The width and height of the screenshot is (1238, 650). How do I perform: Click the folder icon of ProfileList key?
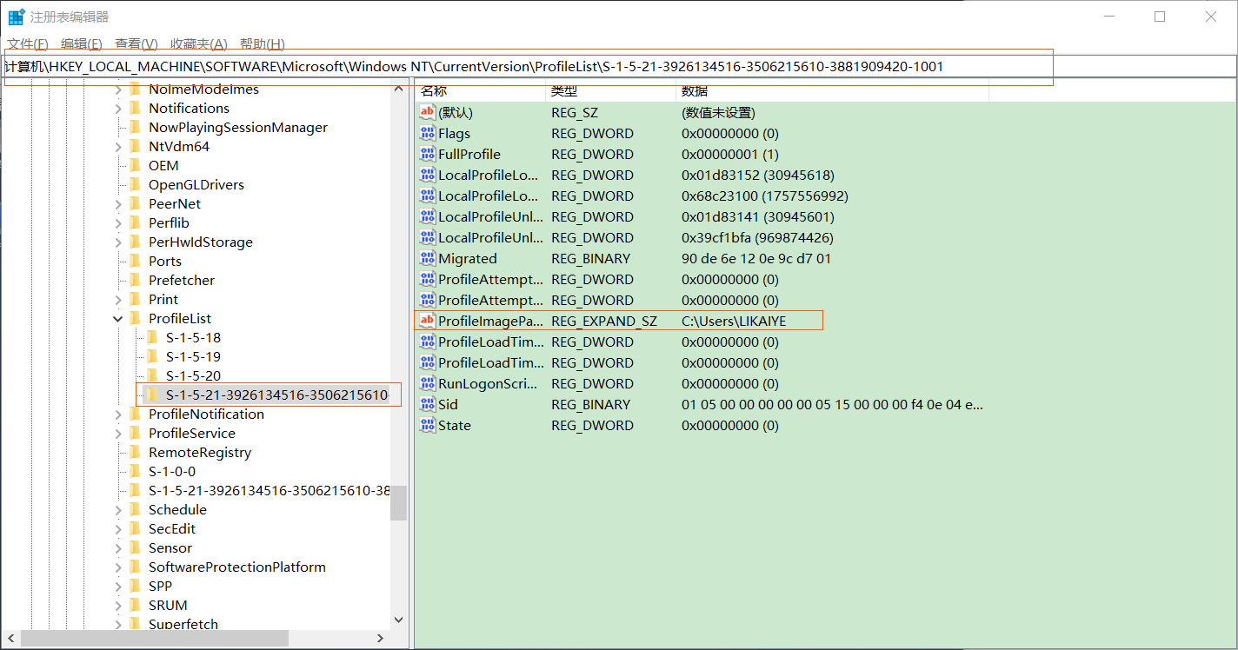click(x=135, y=318)
